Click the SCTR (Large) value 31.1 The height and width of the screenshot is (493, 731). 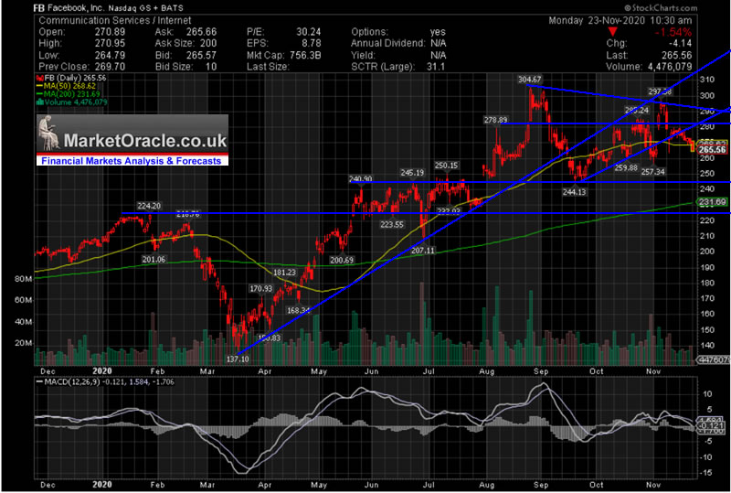pyautogui.click(x=437, y=67)
